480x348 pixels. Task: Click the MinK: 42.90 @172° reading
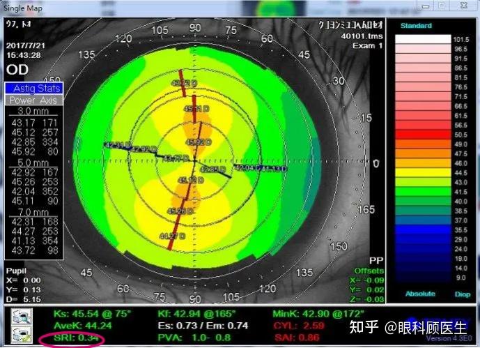pyautogui.click(x=318, y=314)
